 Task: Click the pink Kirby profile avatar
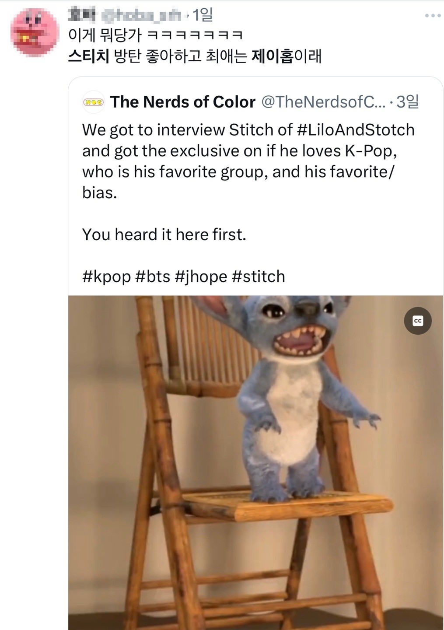pyautogui.click(x=35, y=32)
